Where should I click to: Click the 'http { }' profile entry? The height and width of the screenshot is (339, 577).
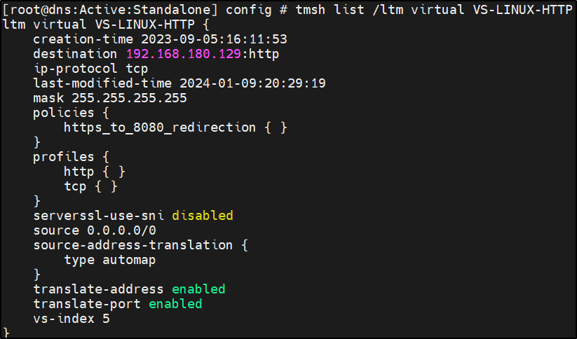coord(95,171)
